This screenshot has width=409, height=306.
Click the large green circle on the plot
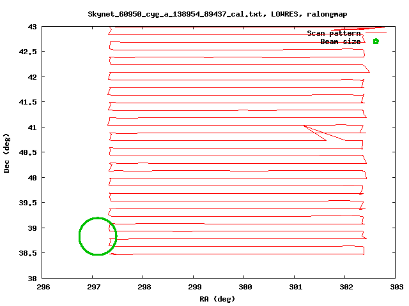tap(98, 236)
